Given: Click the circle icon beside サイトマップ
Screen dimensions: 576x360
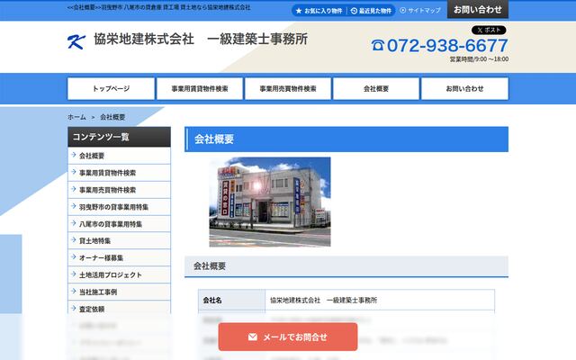Looking at the screenshot, I should pyautogui.click(x=402, y=11).
